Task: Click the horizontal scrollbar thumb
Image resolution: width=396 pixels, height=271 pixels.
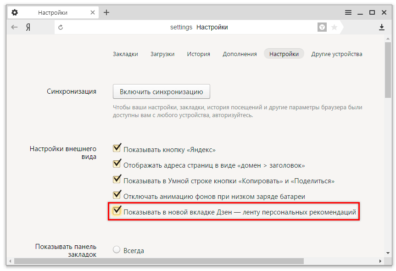Action: (x=159, y=261)
